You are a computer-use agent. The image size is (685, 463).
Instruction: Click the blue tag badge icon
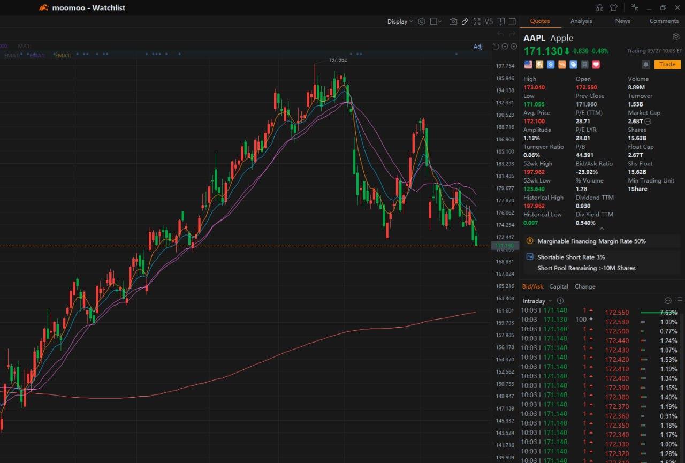pyautogui.click(x=573, y=64)
